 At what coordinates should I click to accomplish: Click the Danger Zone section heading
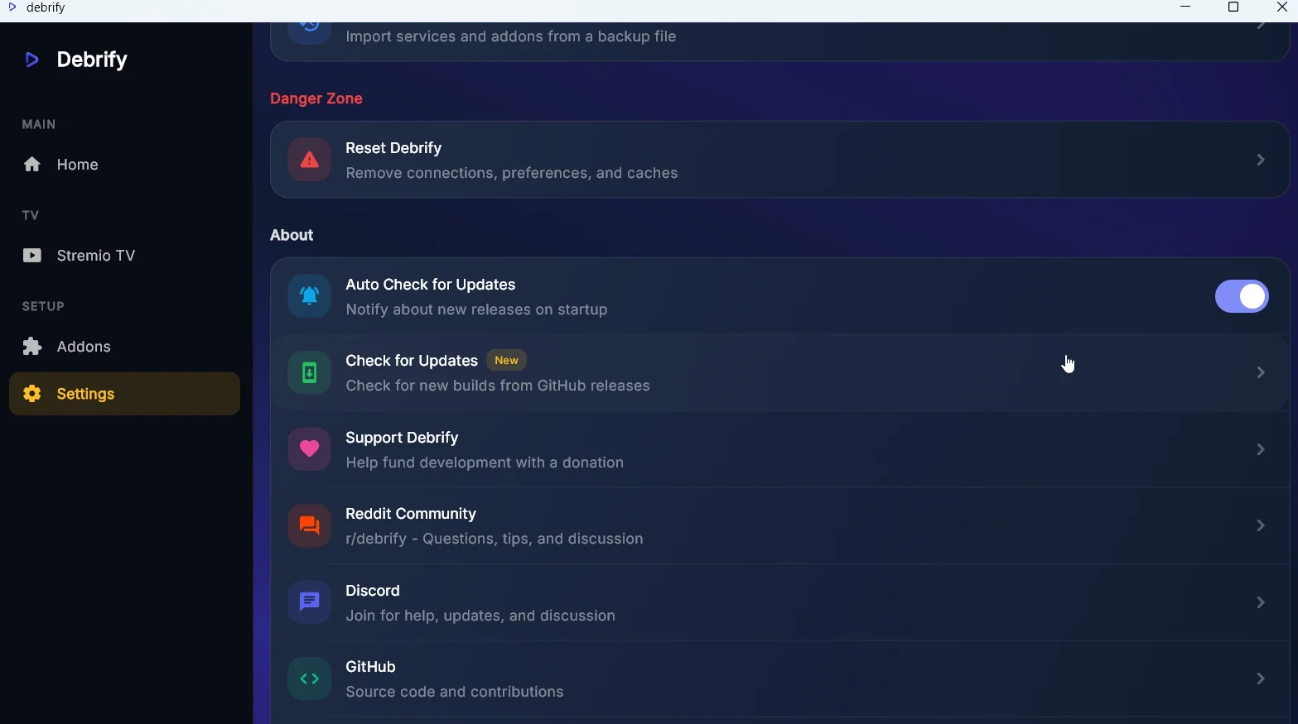[x=316, y=99]
